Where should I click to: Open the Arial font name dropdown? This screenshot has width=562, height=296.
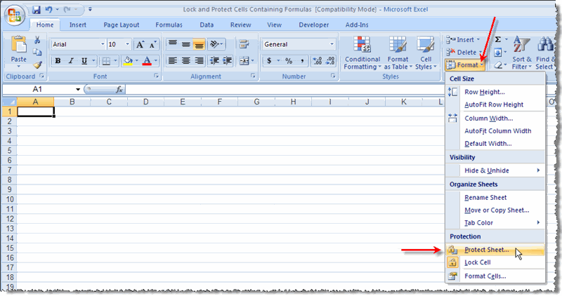[x=101, y=44]
